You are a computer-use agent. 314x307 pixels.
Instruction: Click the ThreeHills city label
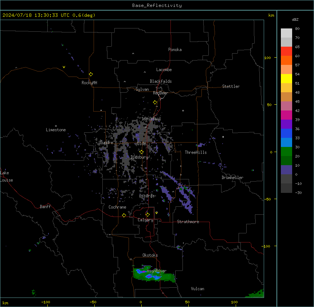click(196, 152)
